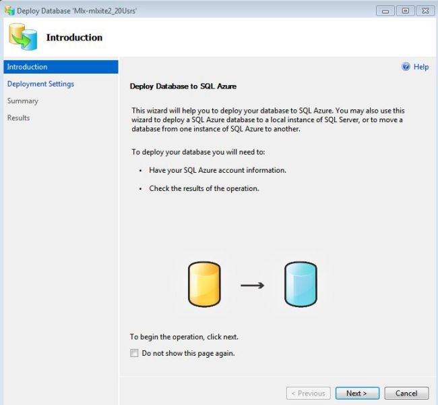This screenshot has width=438, height=405.
Task: Select Introduction in the wizard sidebar
Action: (x=61, y=67)
